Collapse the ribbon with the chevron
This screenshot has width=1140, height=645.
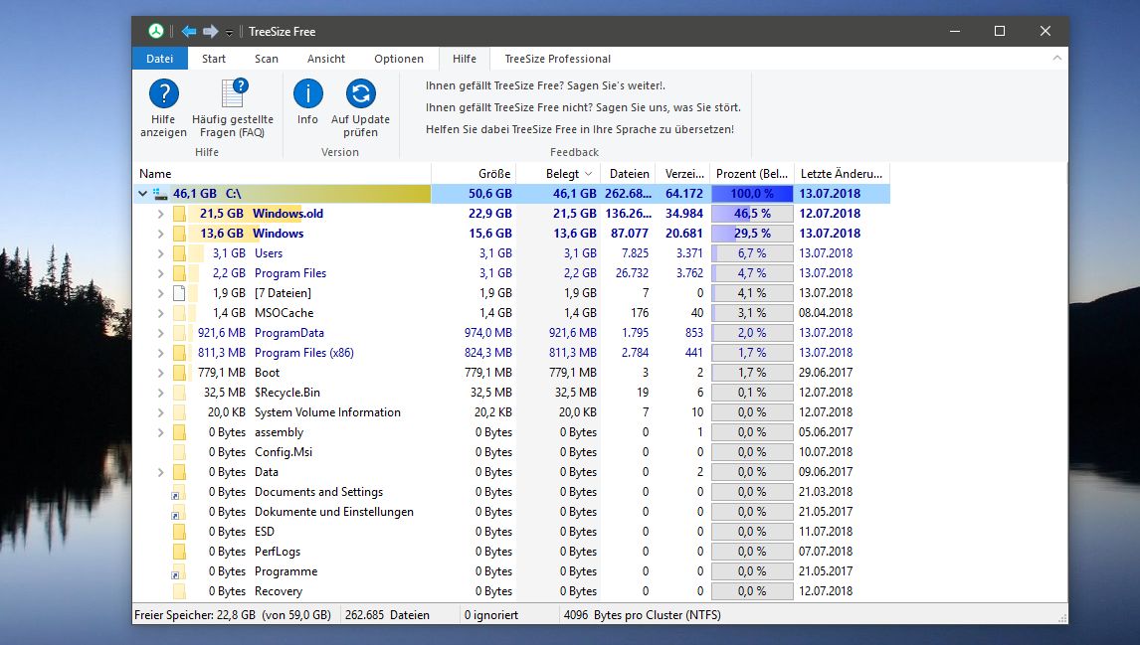coord(1057,58)
